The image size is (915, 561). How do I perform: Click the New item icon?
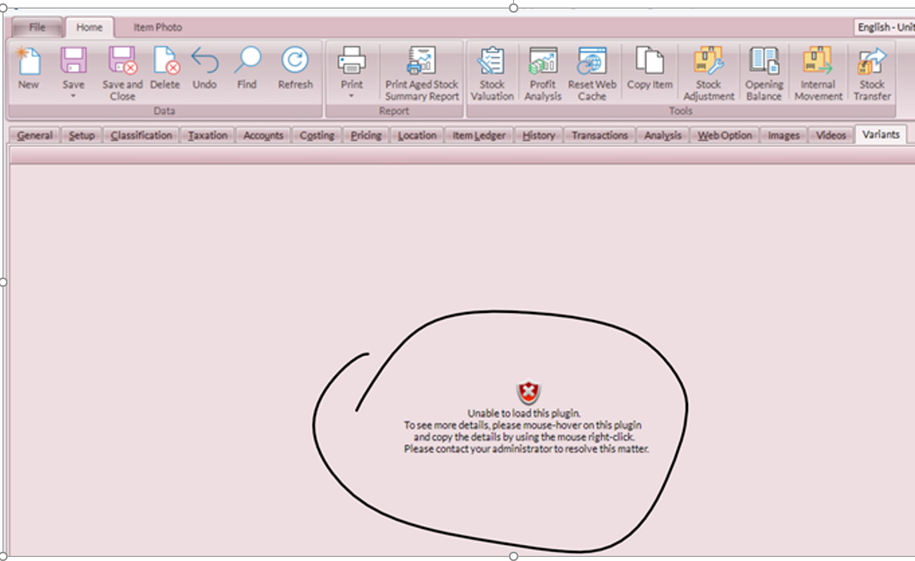[x=28, y=63]
